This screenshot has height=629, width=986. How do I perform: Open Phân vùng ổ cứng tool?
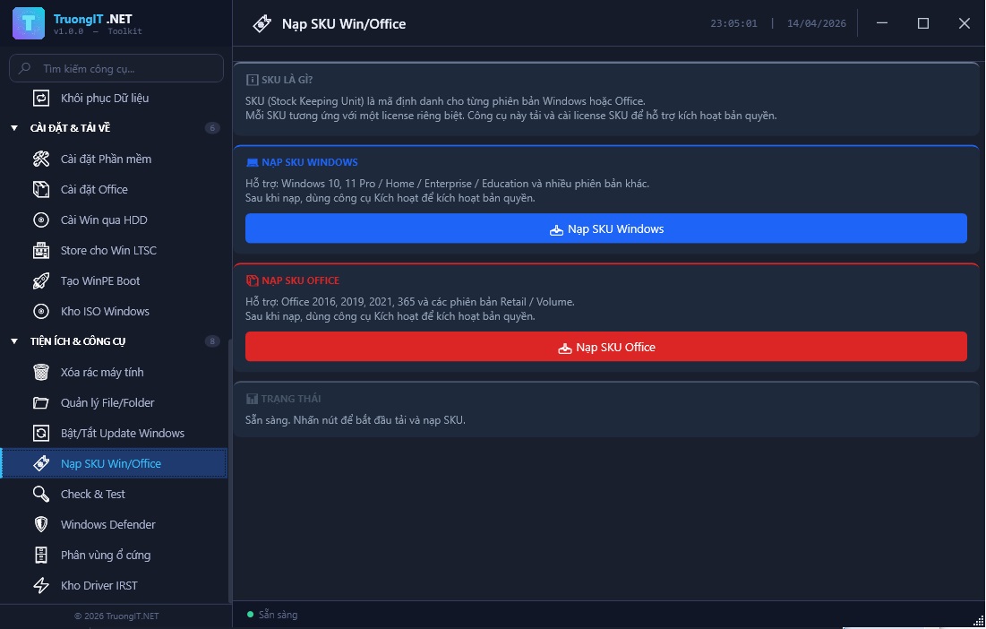click(x=105, y=556)
